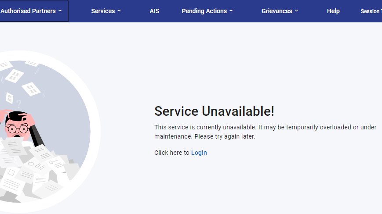382x214 pixels.
Task: Expand the Pending Actions dropdown arrow
Action: pos(231,11)
